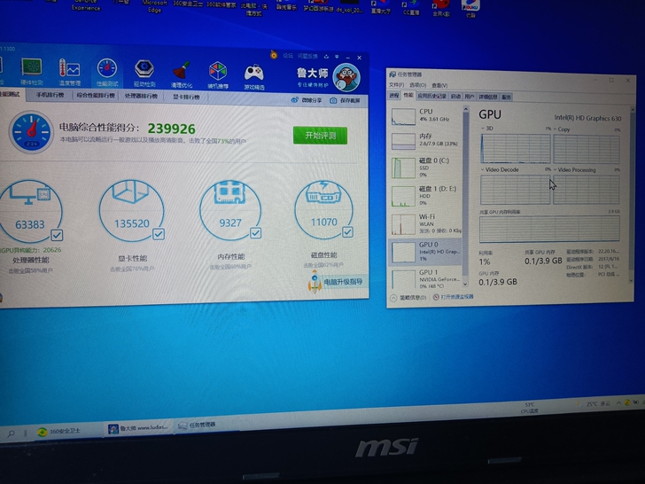Screen dimensions: 645x484
Task: Click the green 开始评测 button
Action: point(320,136)
